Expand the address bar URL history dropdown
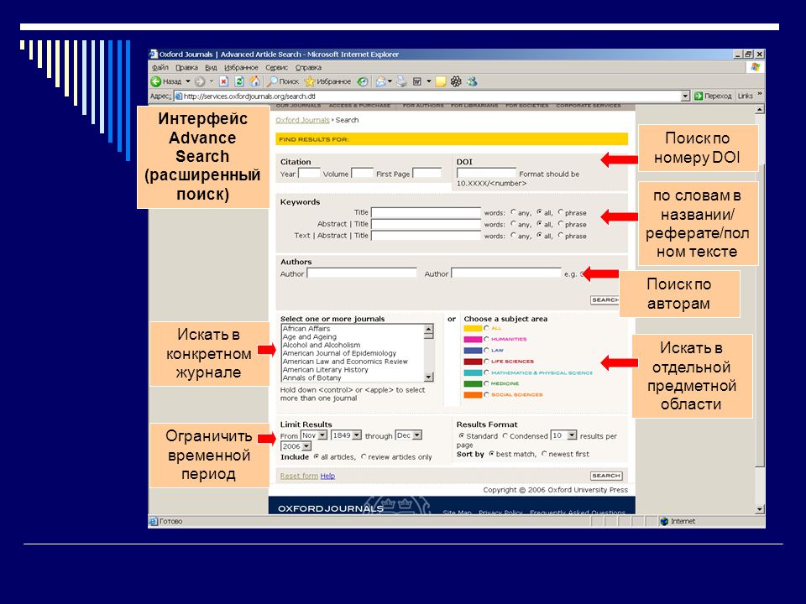This screenshot has width=806, height=604. (x=685, y=96)
